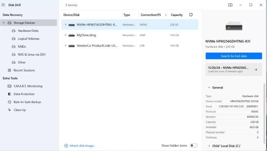
Task: Select Byte-to-byte Backup tool
Action: point(27,102)
